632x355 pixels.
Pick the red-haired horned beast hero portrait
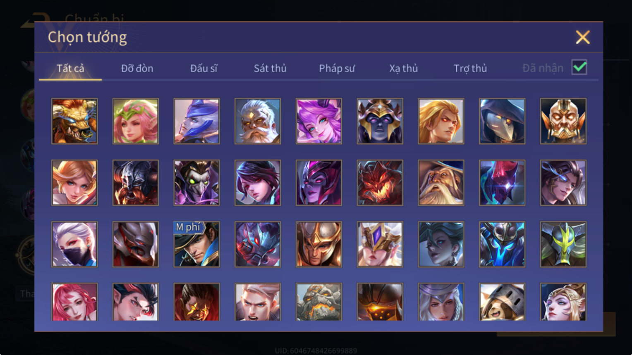(x=74, y=121)
